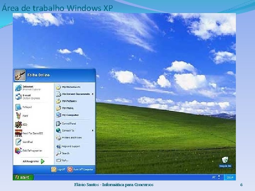Expand All Programs list
The width and height of the screenshot is (255, 191).
[34, 161]
